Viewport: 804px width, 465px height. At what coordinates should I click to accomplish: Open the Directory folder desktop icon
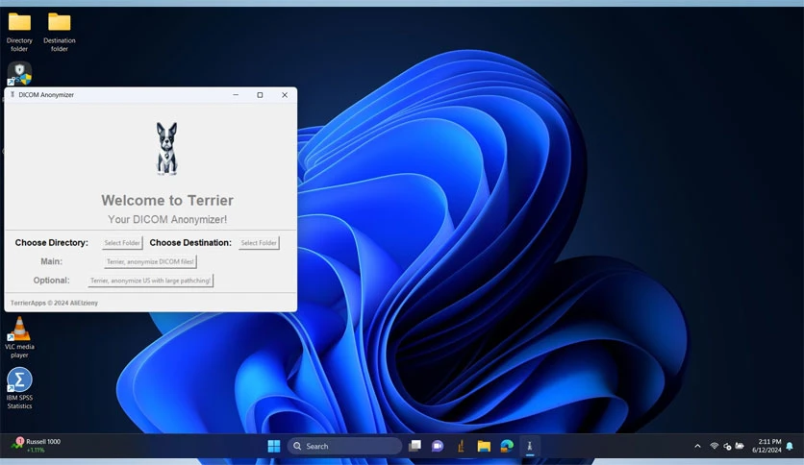pyautogui.click(x=19, y=32)
